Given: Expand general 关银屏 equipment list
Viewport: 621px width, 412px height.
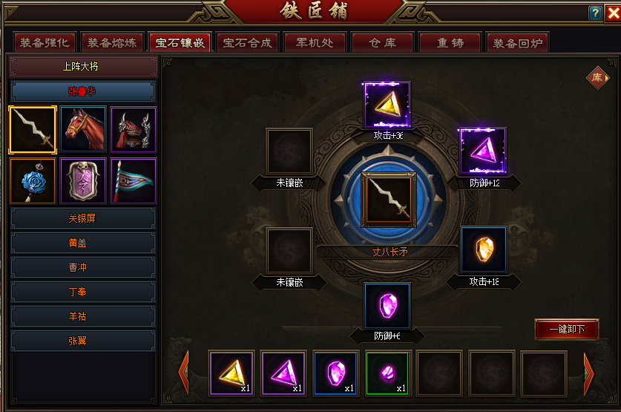Looking at the screenshot, I should point(83,218).
